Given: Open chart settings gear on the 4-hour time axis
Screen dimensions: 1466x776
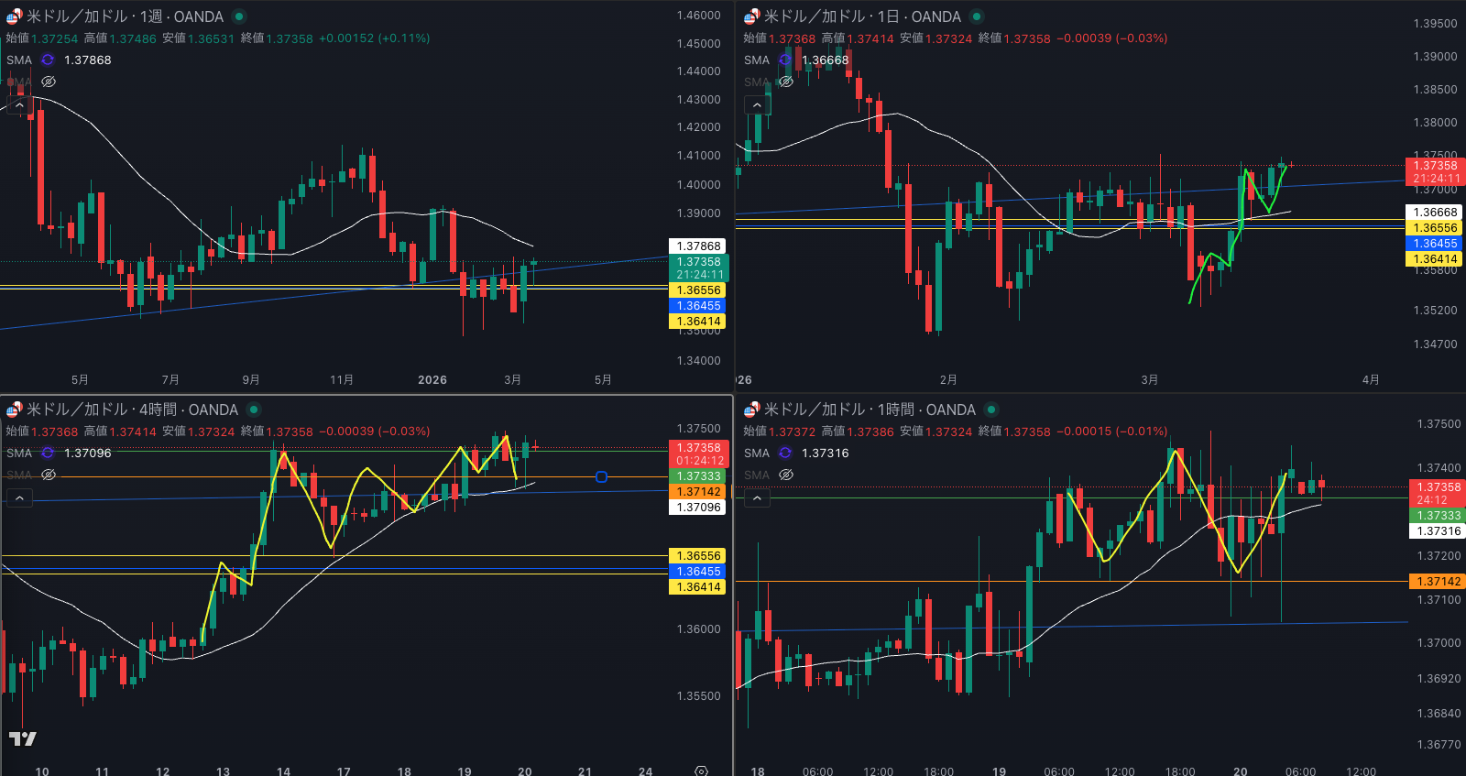Looking at the screenshot, I should 701,771.
